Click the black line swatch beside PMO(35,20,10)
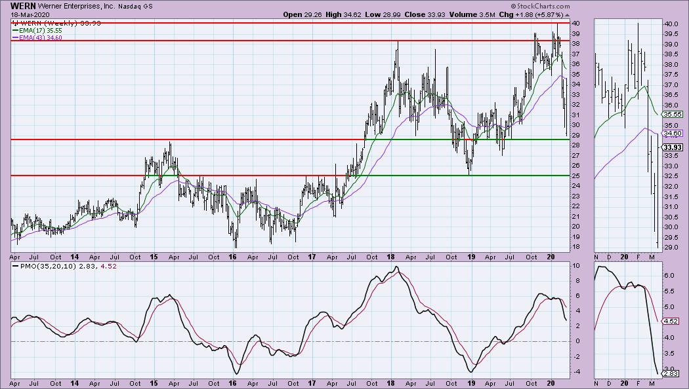Screen dimensions: 689x389 click(15, 266)
